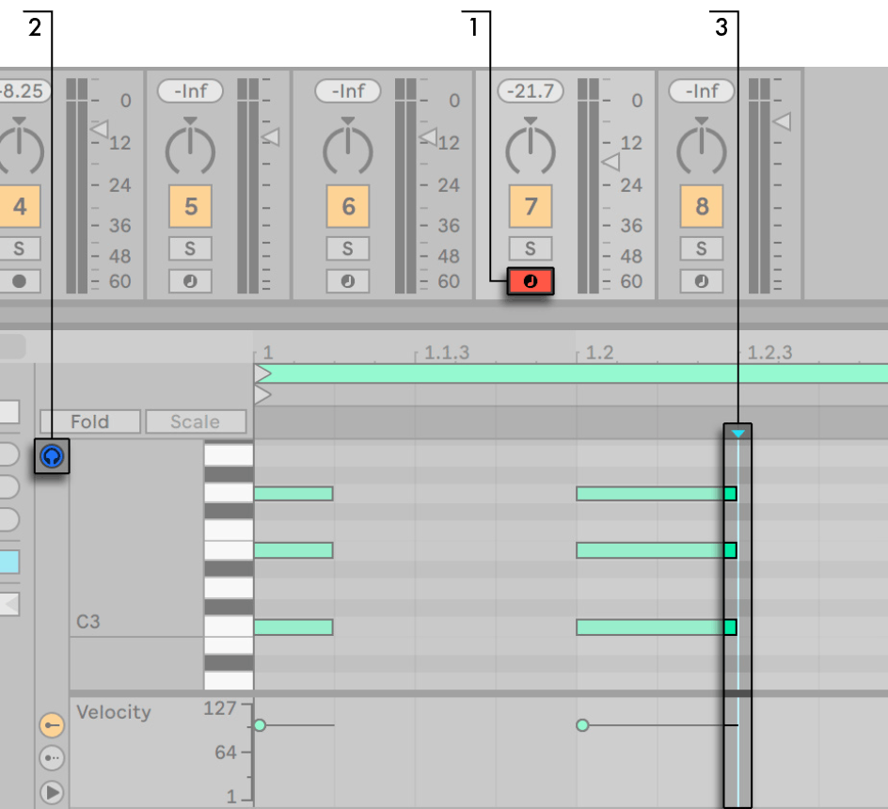The width and height of the screenshot is (888, 809).
Task: Click the velocity marker dot of the first note
Action: [x=260, y=725]
